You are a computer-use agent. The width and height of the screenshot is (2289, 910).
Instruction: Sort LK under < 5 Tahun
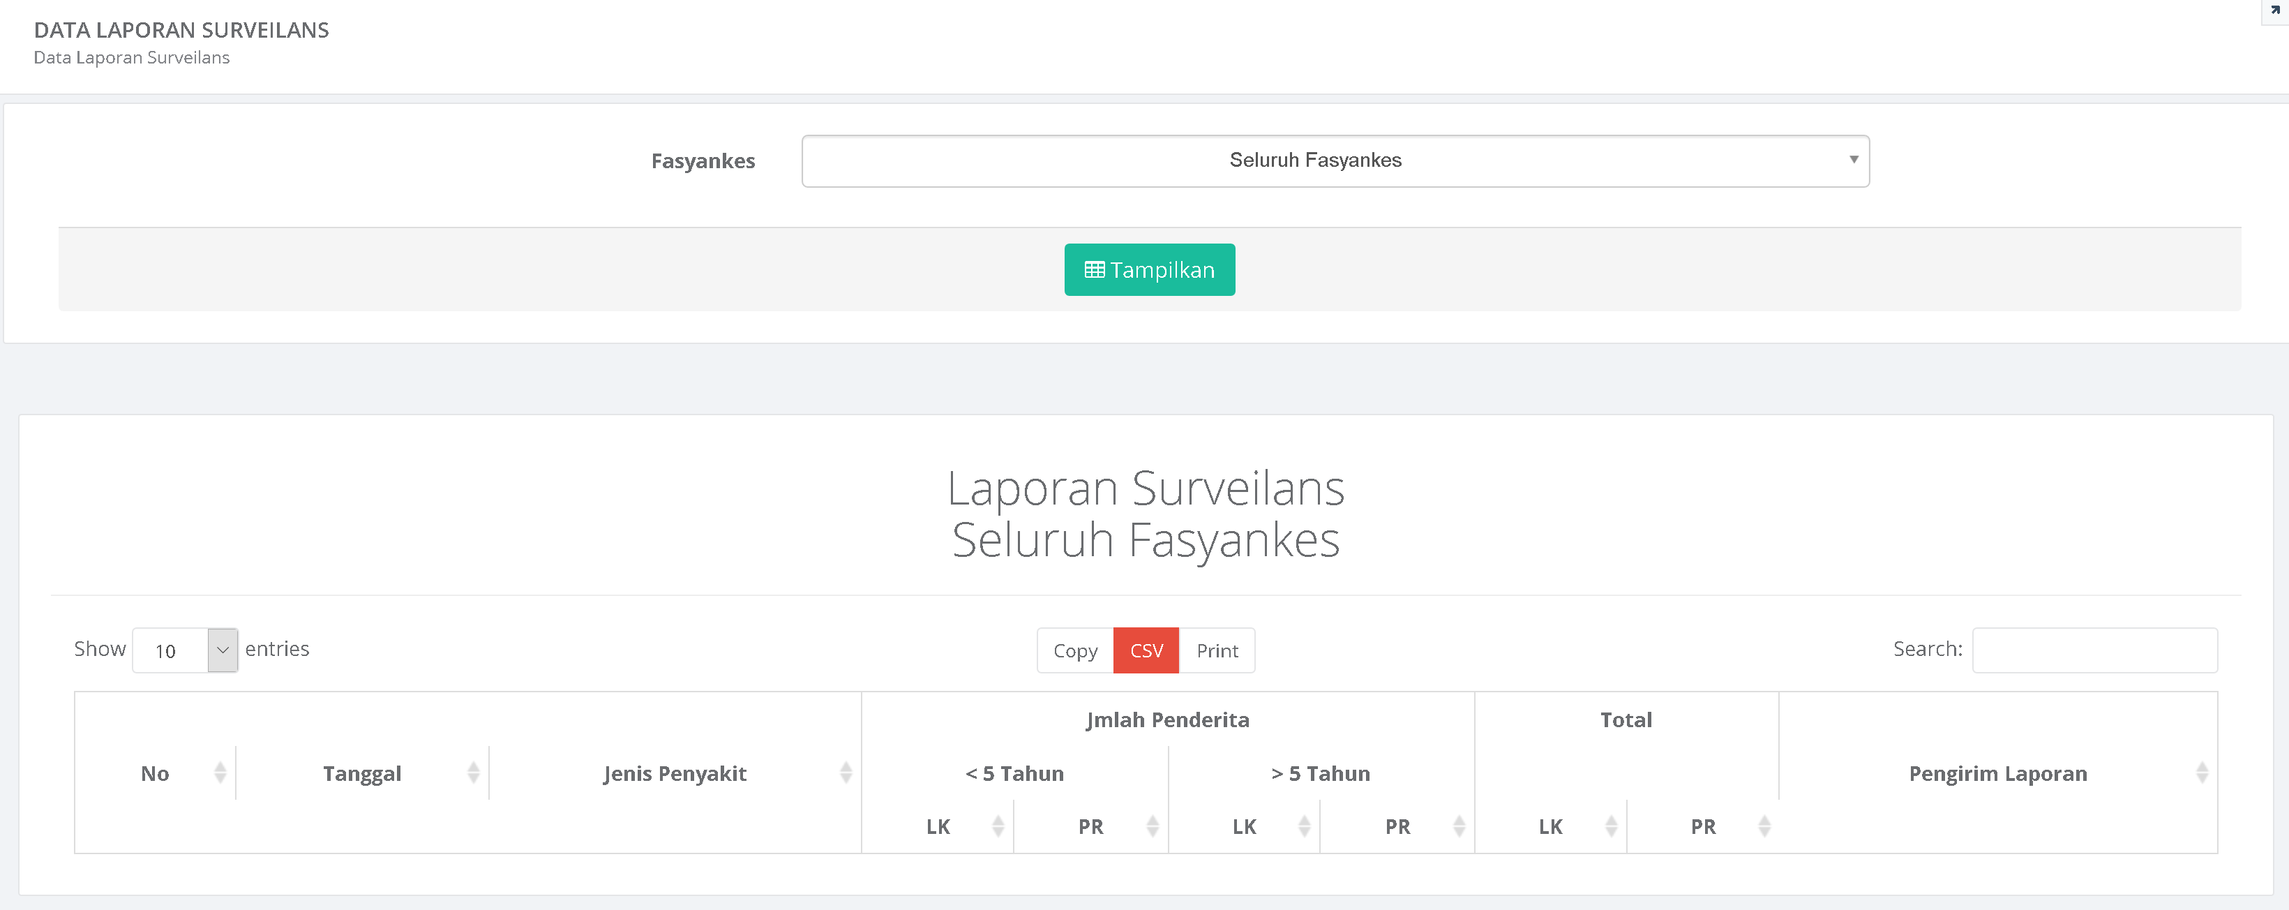[x=997, y=826]
